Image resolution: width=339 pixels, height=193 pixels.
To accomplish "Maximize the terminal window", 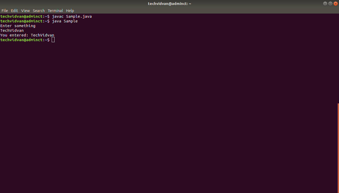I will coord(330,4).
